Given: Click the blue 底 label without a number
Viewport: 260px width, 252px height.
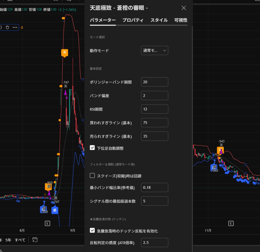Looking at the screenshot, I should click(55, 210).
